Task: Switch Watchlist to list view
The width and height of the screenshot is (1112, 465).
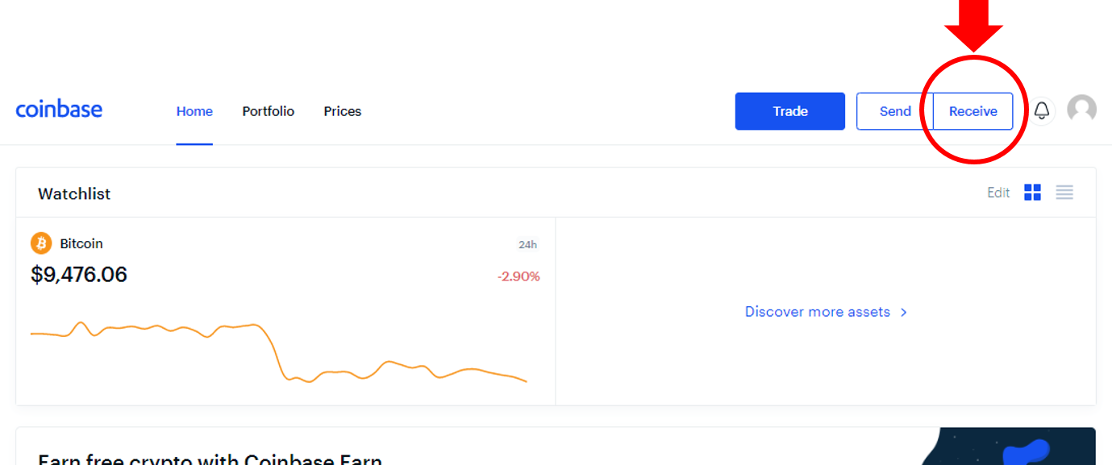Action: click(1064, 193)
